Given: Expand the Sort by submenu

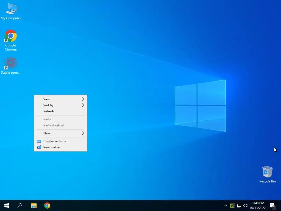Looking at the screenshot, I should pos(60,105).
